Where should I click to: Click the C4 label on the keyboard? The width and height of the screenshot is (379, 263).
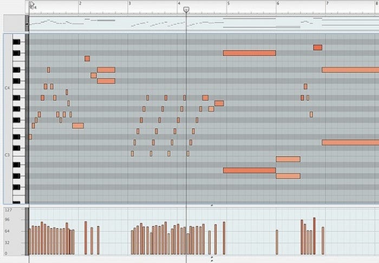click(x=7, y=88)
